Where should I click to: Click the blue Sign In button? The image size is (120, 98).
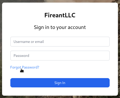pyautogui.click(x=60, y=83)
